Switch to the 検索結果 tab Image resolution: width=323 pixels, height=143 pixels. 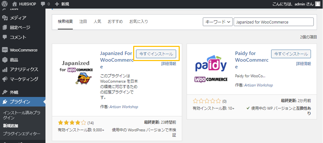pos(65,22)
